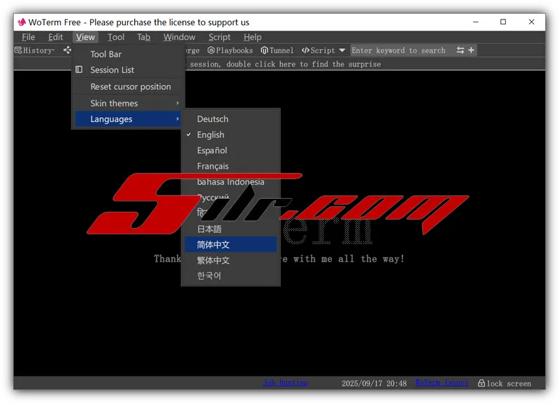The height and width of the screenshot is (403, 559).
Task: Close the open View menu
Action: click(85, 37)
